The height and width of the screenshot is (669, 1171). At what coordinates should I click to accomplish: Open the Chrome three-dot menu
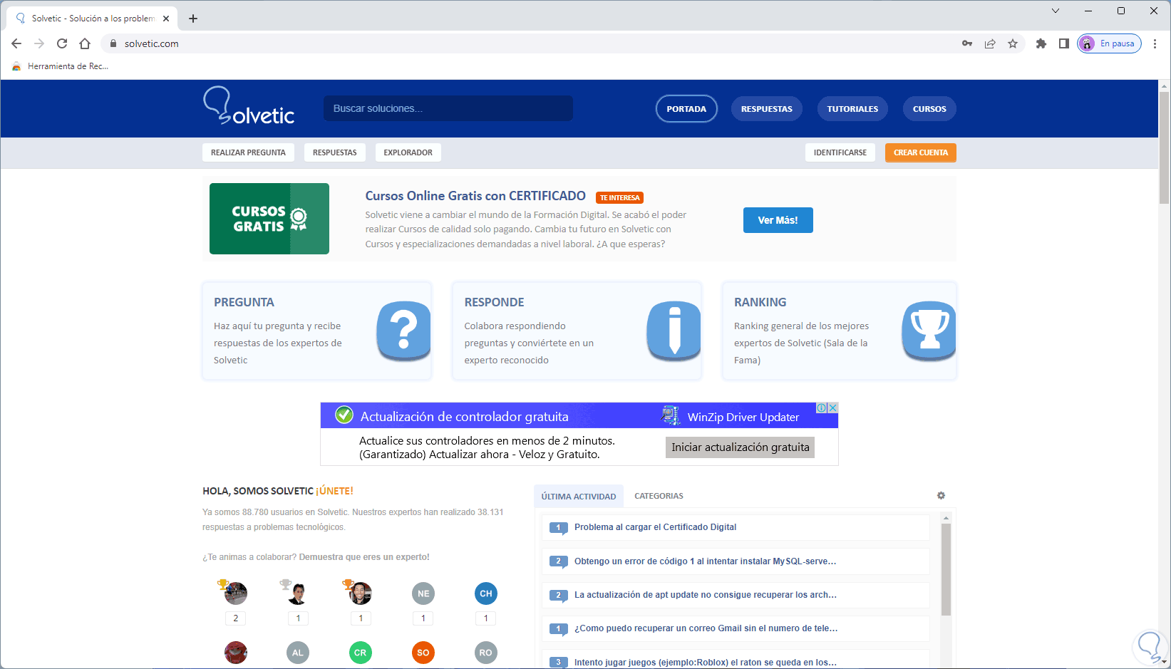(1155, 43)
